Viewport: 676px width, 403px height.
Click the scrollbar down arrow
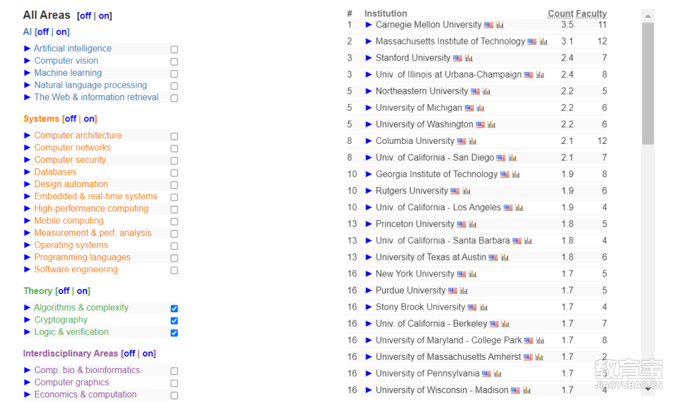[x=648, y=389]
